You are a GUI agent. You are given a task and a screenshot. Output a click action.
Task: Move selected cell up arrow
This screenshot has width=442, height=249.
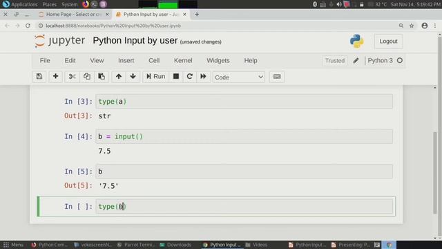click(119, 77)
